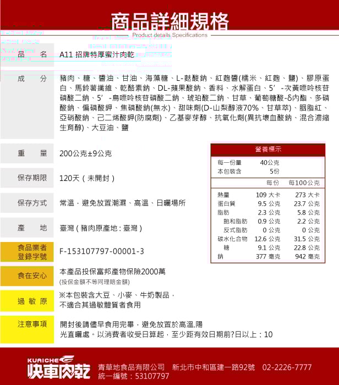Click the 飽和脂肪 value 2.2 公克
Viewport: 339px width, 385px height.
(309, 222)
